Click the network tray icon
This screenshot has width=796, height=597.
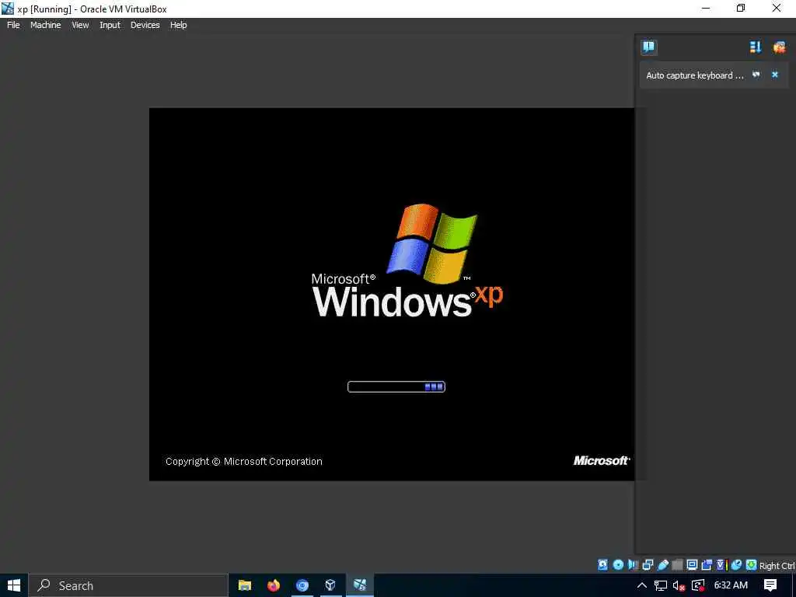(661, 585)
